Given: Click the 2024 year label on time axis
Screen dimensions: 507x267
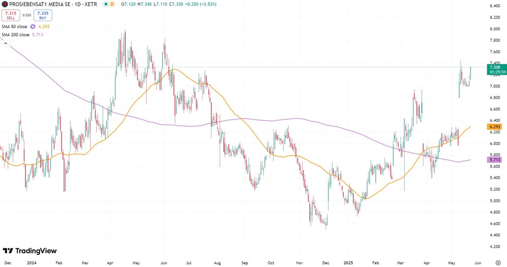Looking at the screenshot, I should click(x=31, y=263).
